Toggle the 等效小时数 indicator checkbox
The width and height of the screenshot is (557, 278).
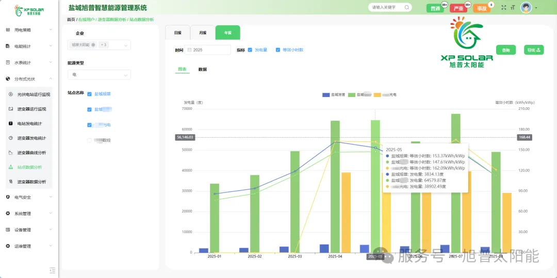tap(278, 50)
